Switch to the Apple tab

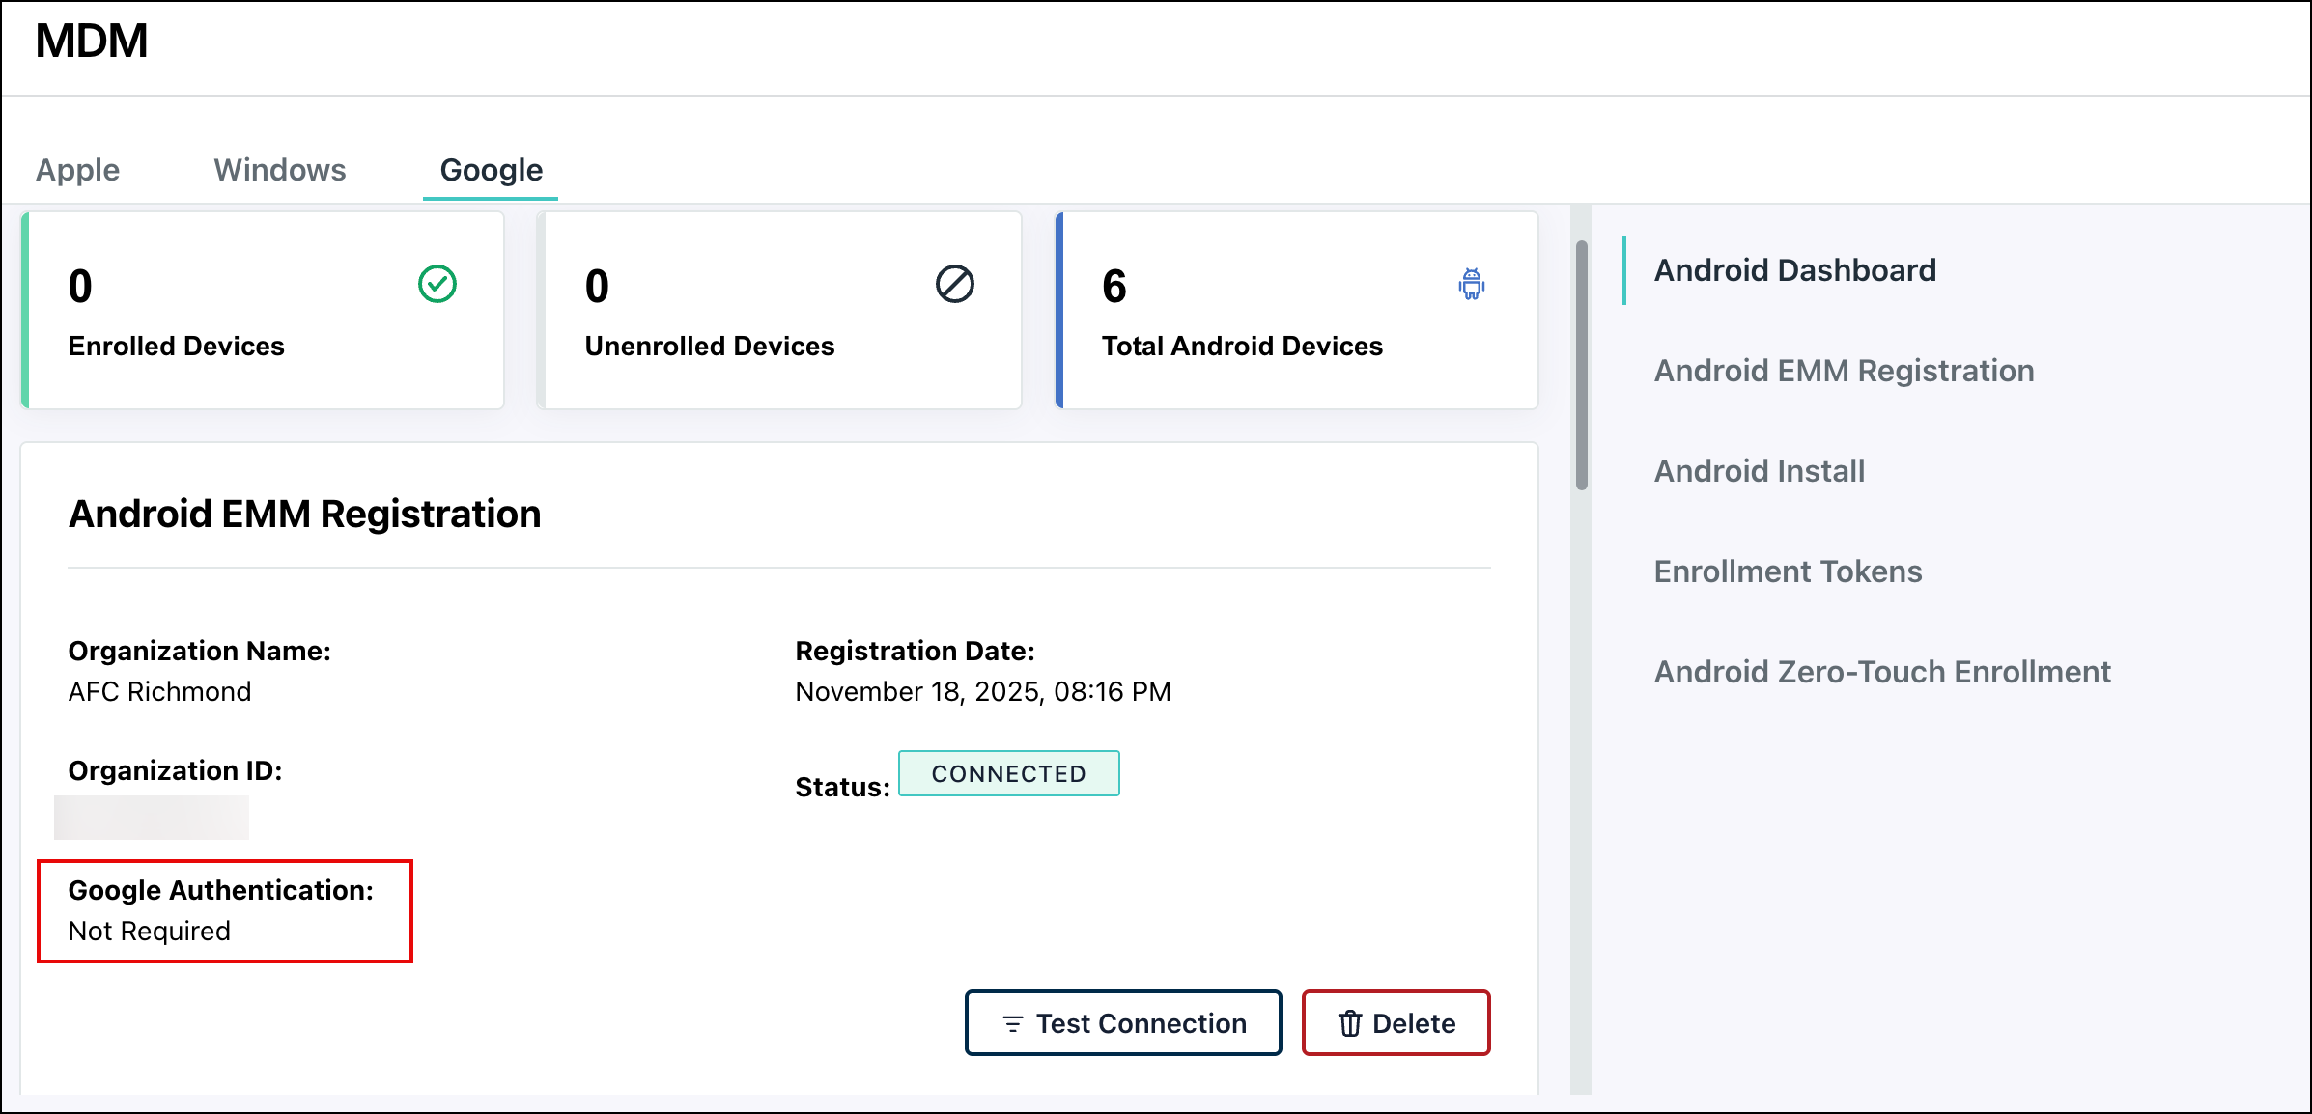point(77,170)
